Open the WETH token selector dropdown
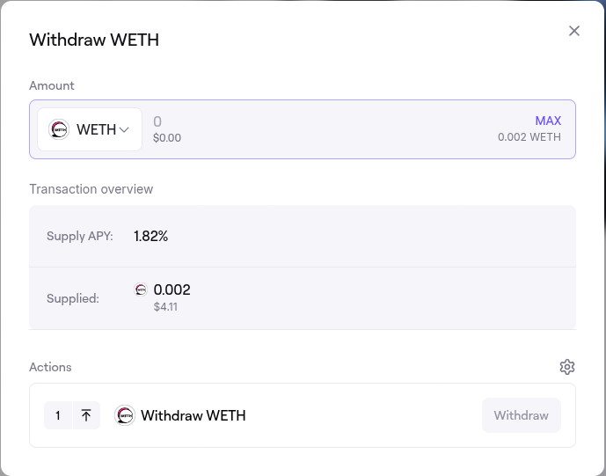This screenshot has height=476, width=606. (x=90, y=129)
